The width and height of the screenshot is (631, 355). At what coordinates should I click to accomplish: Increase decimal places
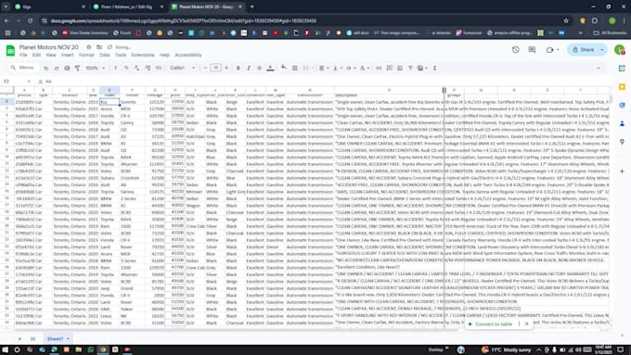pos(148,68)
